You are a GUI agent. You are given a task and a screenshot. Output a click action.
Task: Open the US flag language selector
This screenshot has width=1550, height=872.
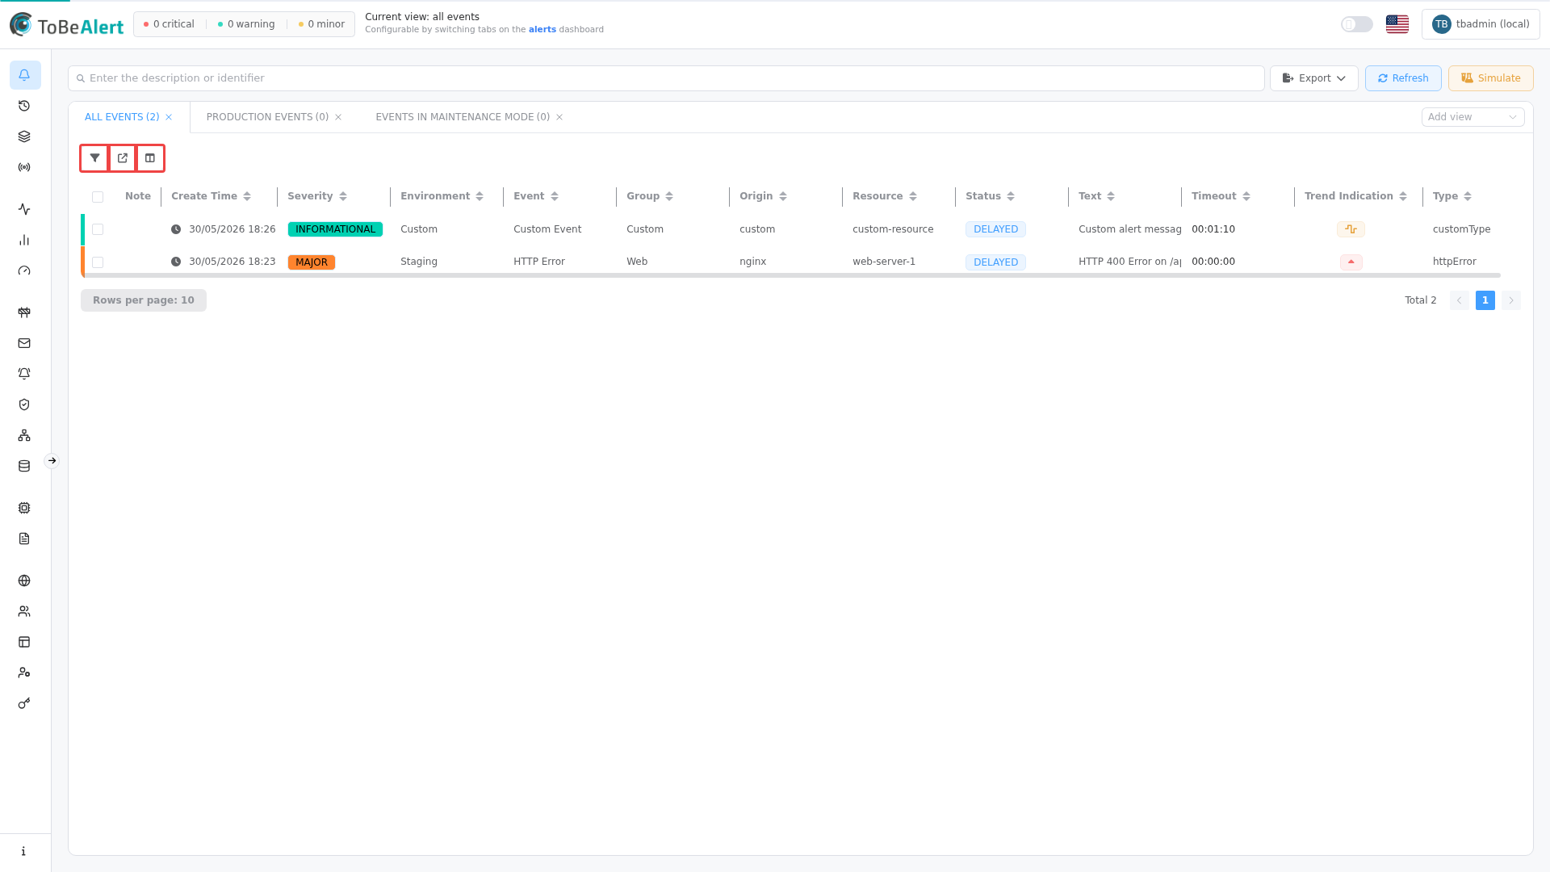click(1397, 24)
